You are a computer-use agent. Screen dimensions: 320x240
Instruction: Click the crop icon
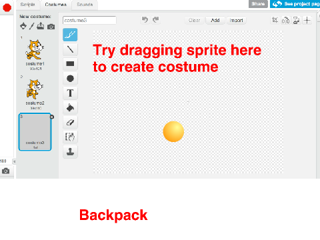275,20
